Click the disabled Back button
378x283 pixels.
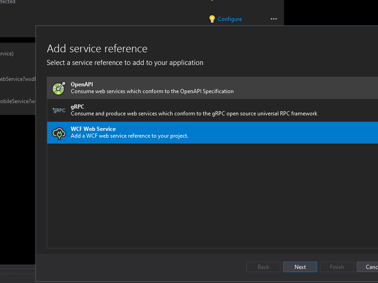pyautogui.click(x=263, y=267)
